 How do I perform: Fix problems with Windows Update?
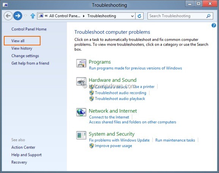click(x=119, y=140)
